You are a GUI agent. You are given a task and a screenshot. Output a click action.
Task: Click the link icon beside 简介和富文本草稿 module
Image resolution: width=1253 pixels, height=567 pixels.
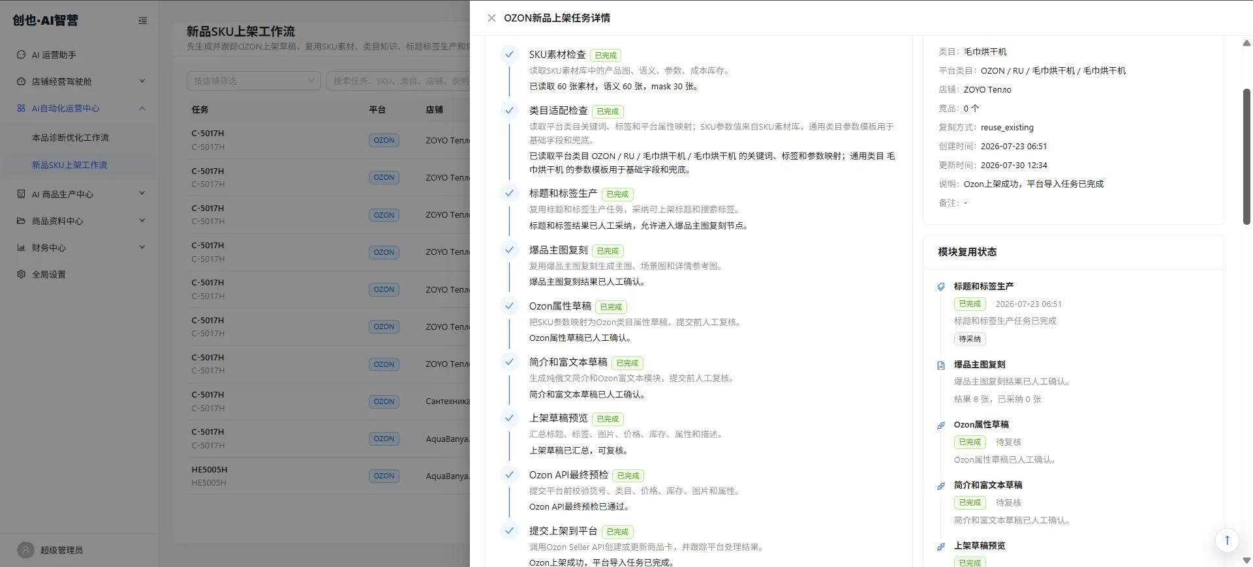[x=941, y=486]
